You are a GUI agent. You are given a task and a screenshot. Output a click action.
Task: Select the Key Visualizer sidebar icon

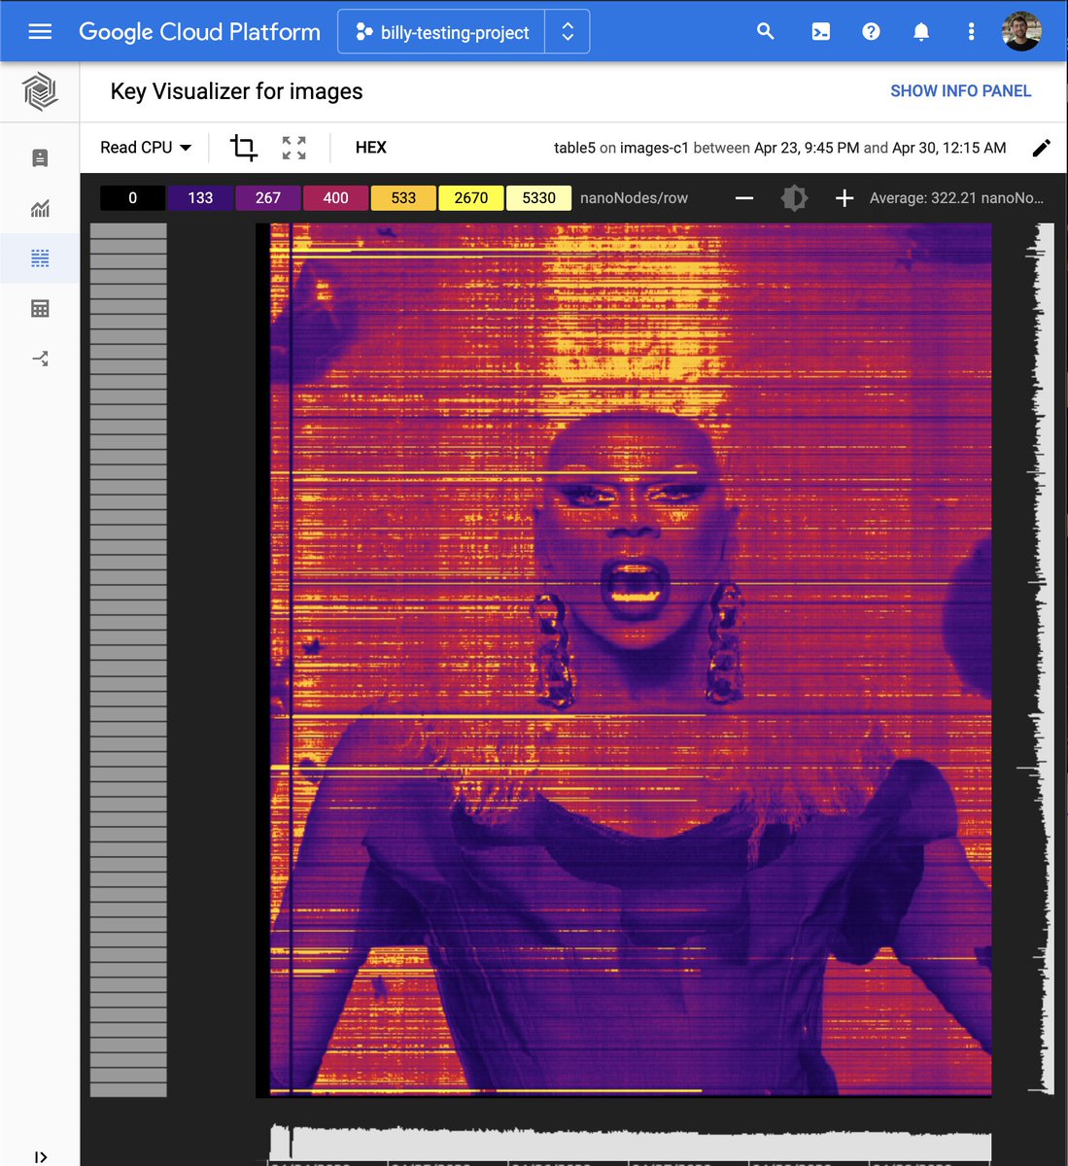click(x=40, y=258)
